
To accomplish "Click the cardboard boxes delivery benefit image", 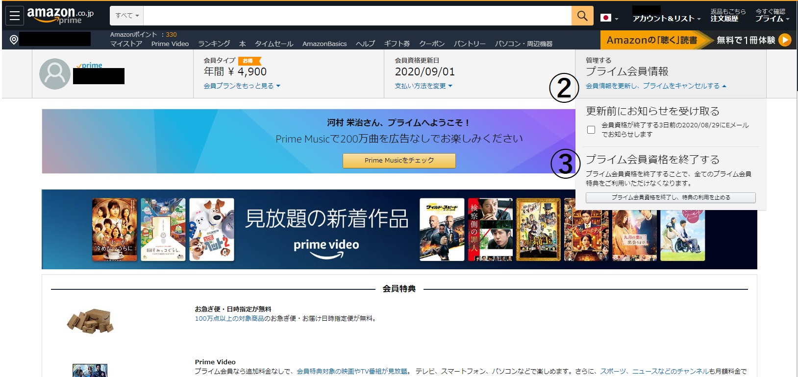I will point(90,321).
